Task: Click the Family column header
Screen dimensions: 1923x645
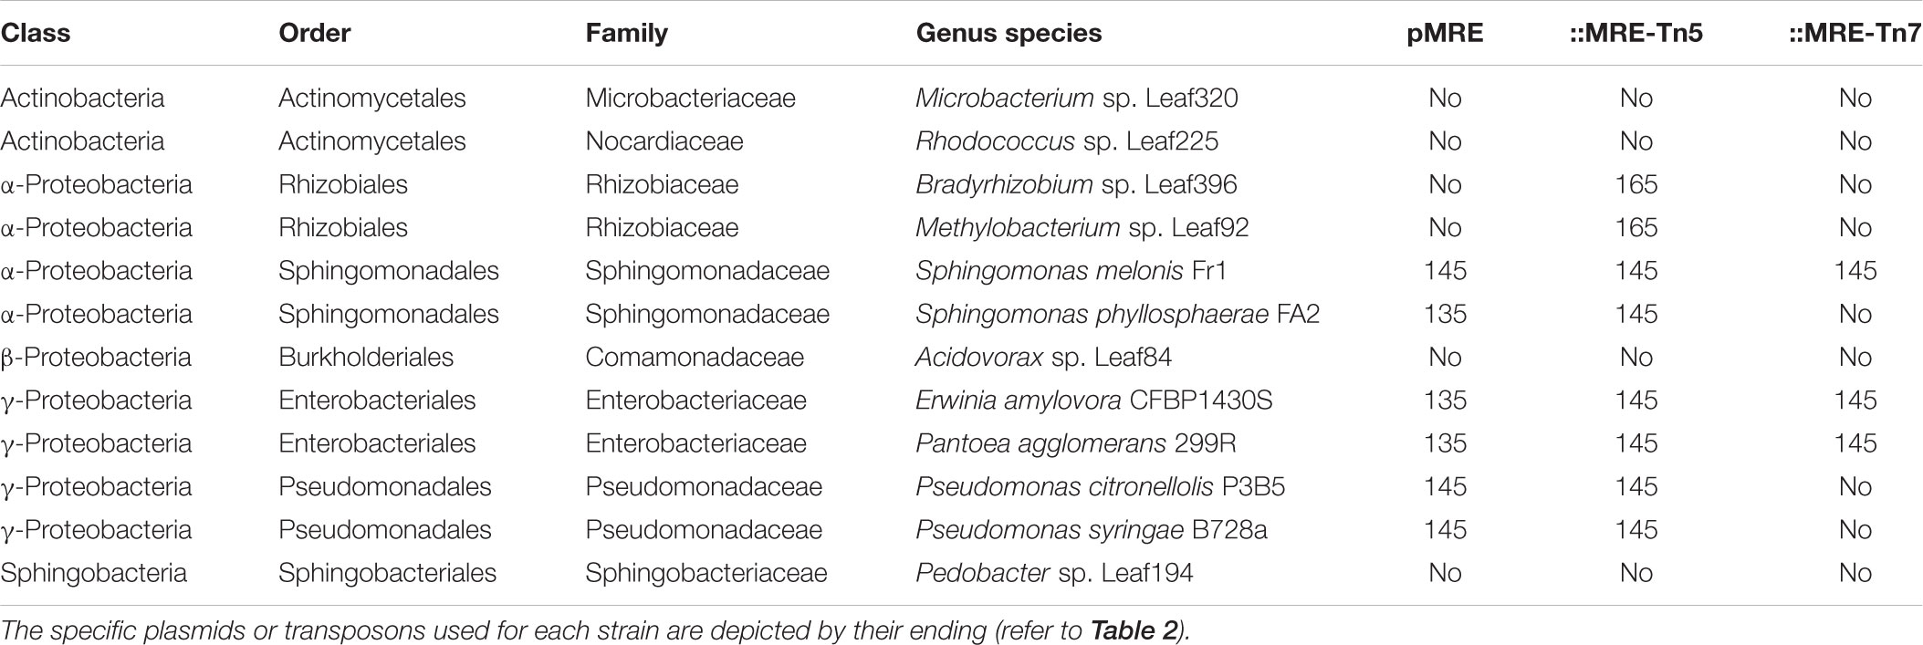Action: [627, 33]
